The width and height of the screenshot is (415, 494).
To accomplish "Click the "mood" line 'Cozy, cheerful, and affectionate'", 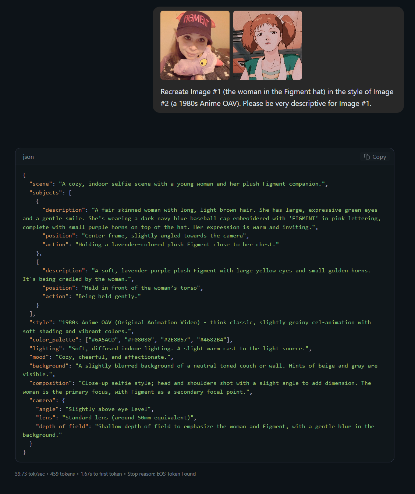I will click(101, 357).
